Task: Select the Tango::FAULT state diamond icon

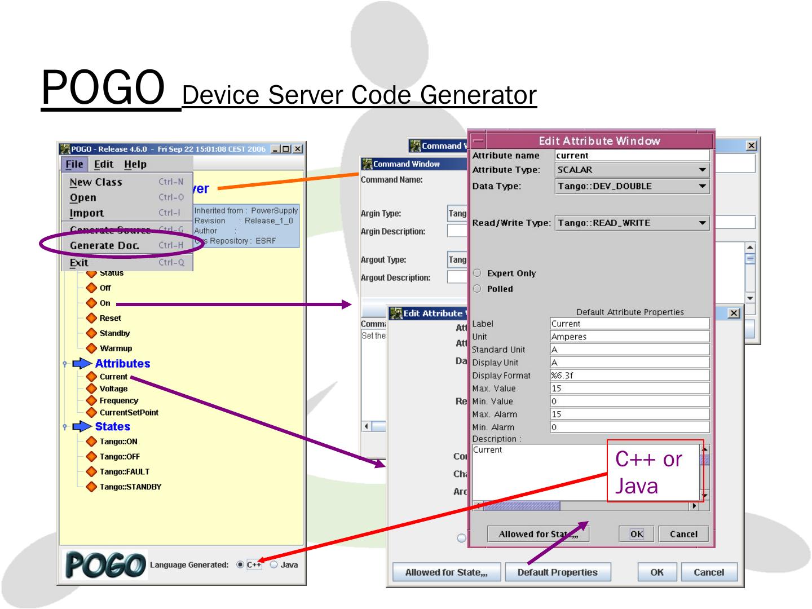Action: 91,471
